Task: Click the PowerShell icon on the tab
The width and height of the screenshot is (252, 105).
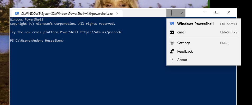Action: pos(17,14)
